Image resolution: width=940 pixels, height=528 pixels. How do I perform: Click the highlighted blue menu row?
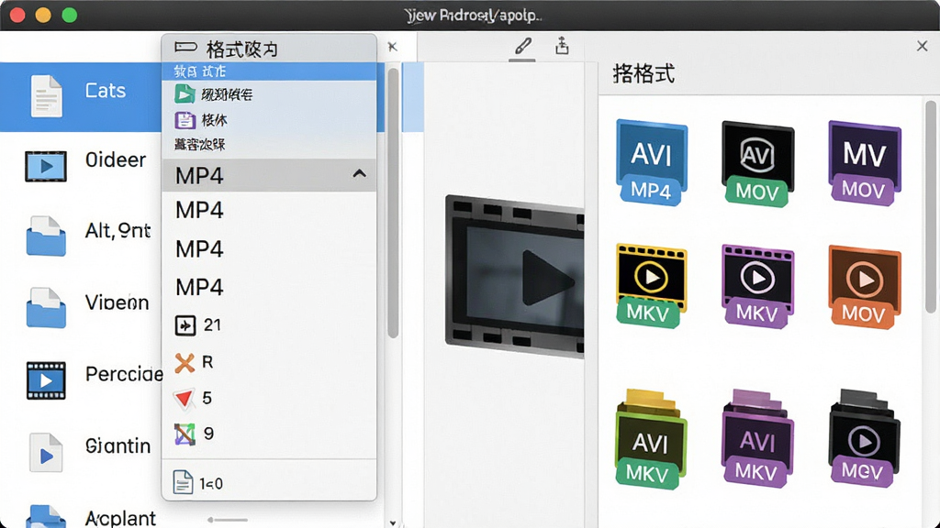pyautogui.click(x=269, y=71)
